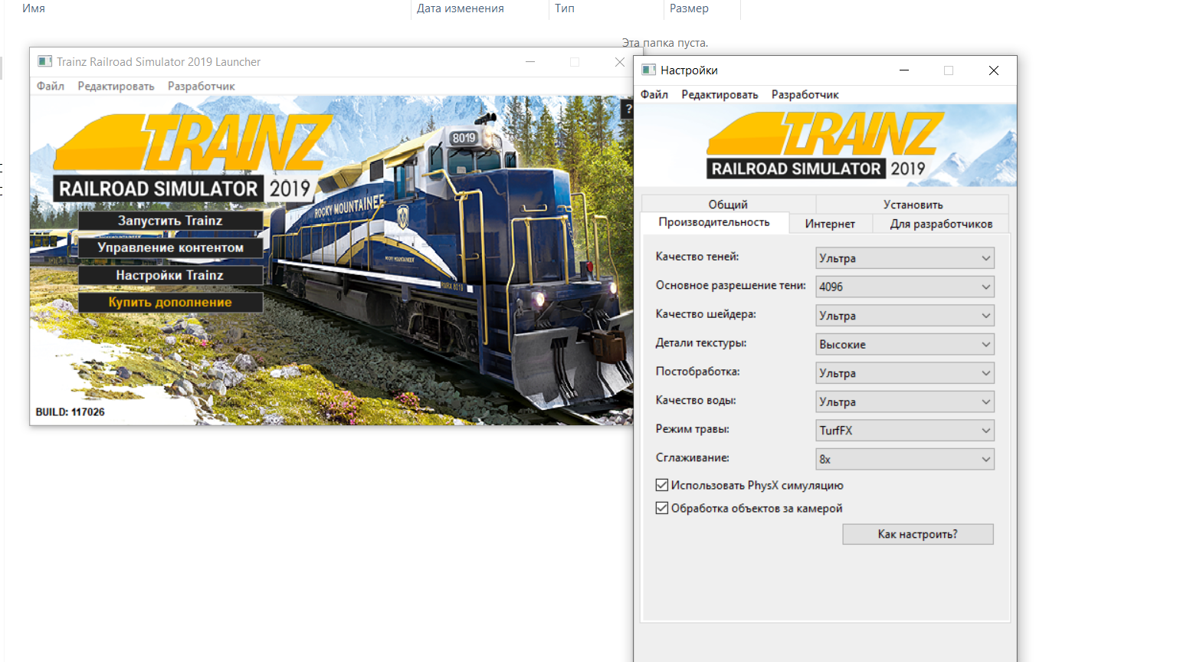
Task: Expand Качество теней dropdown
Action: (x=905, y=258)
